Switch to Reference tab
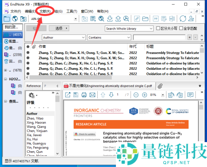The image size is (207, 167). (x=34, y=86)
